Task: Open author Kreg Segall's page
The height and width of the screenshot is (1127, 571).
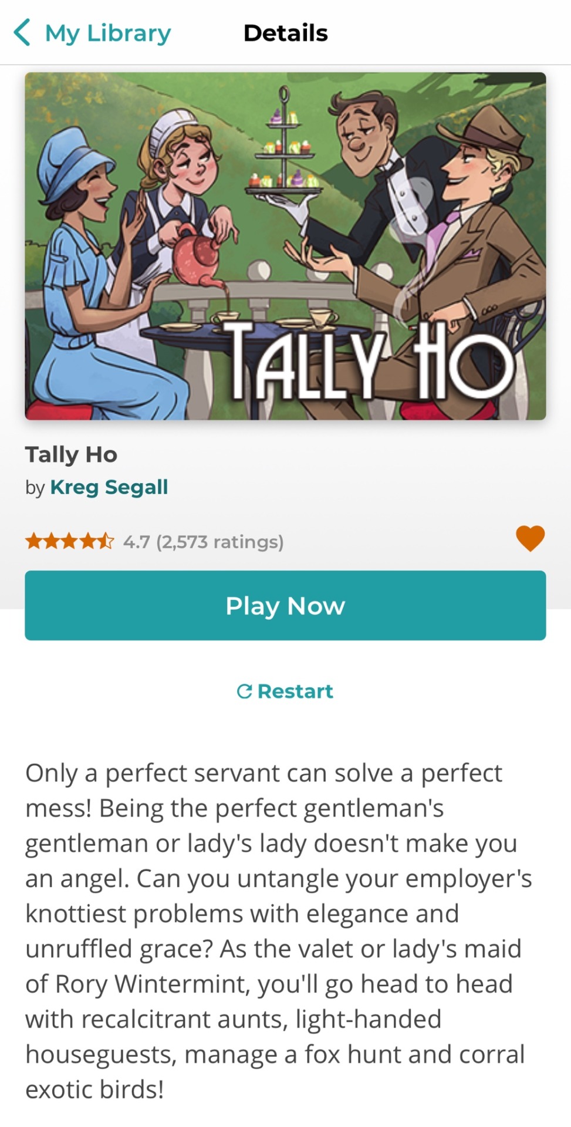Action: pyautogui.click(x=109, y=487)
